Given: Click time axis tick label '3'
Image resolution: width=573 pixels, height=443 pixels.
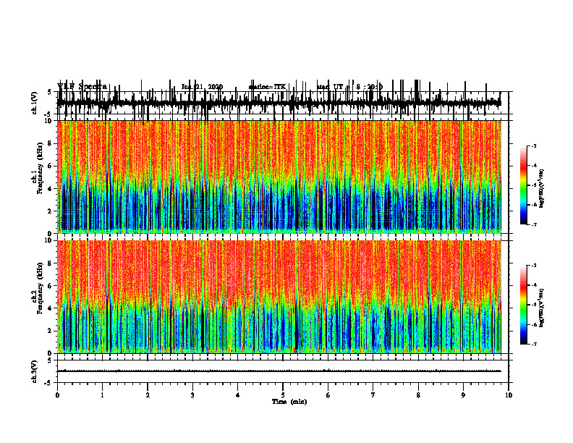Looking at the screenshot, I should point(192,395).
